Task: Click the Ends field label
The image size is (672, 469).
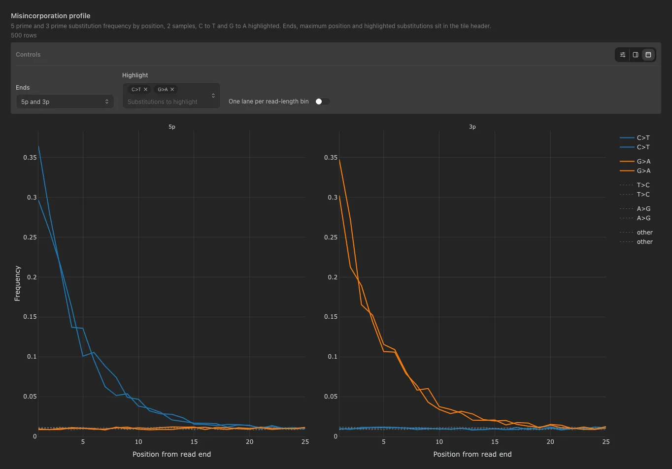Action: click(x=23, y=88)
